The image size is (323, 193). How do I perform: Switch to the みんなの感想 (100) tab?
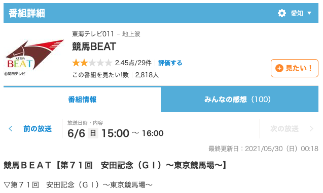[240, 100]
